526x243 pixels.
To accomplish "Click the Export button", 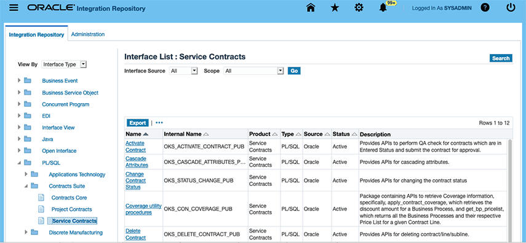I will (138, 123).
